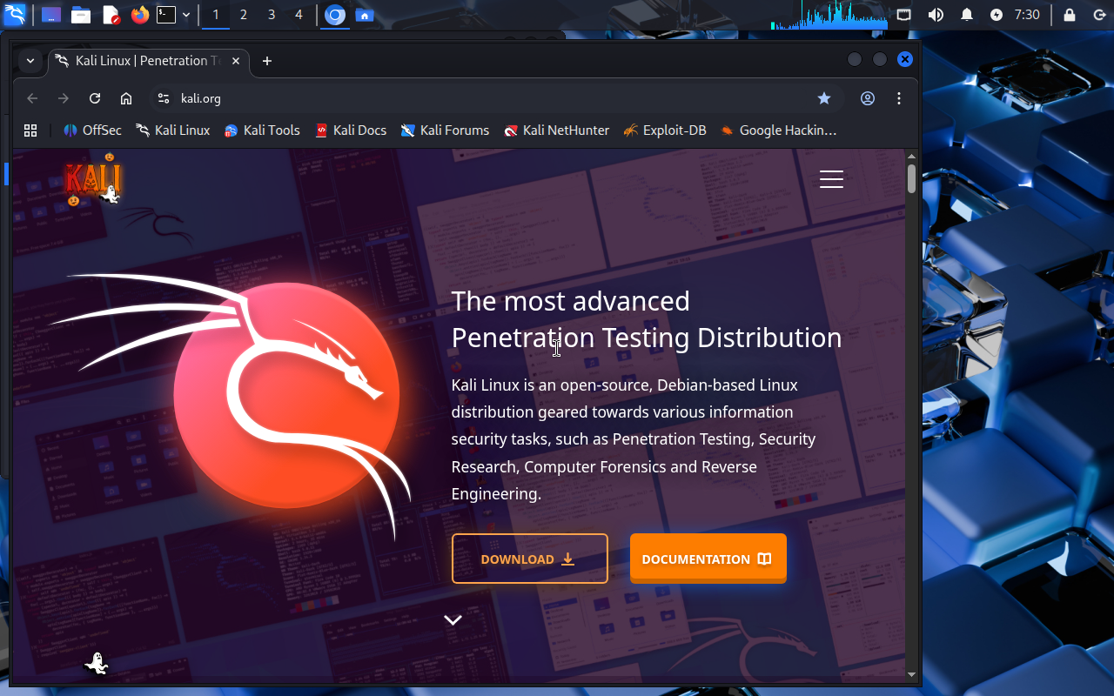Viewport: 1114px width, 696px height.
Task: Toggle the website hamburger navigation menu
Action: 831,179
